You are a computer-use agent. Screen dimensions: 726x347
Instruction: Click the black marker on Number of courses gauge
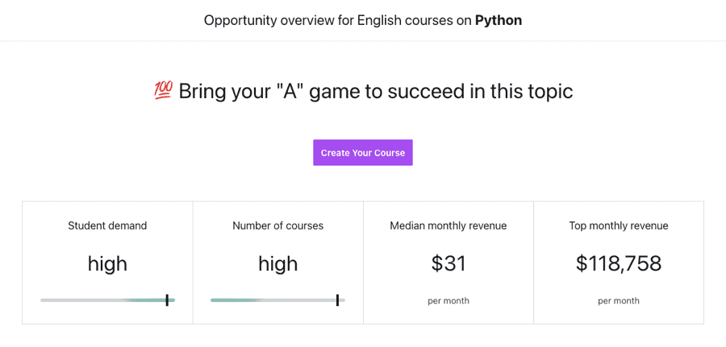point(337,300)
